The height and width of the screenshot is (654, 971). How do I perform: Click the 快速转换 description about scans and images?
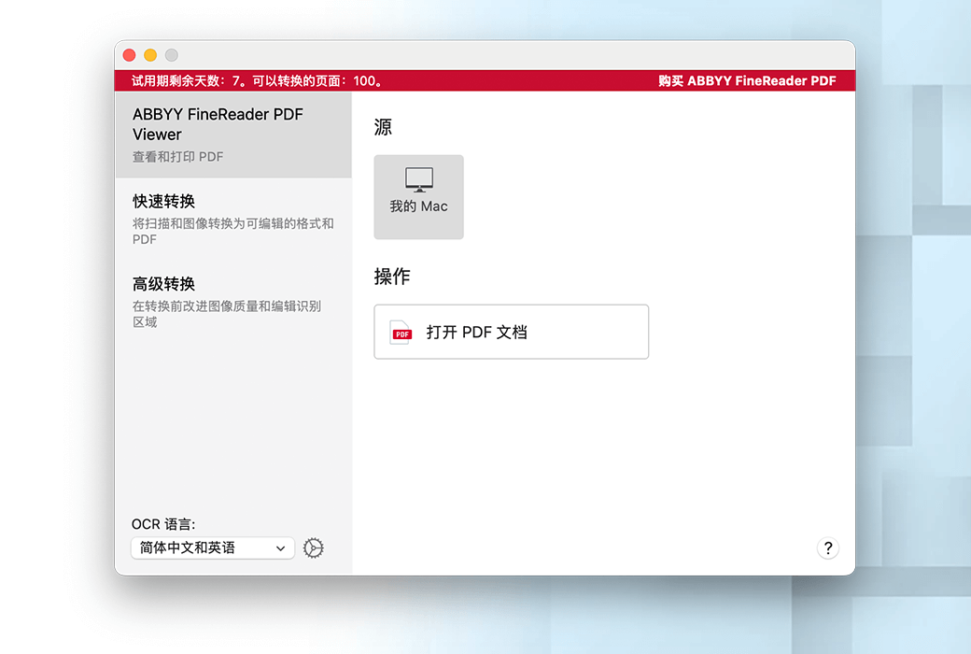[232, 231]
